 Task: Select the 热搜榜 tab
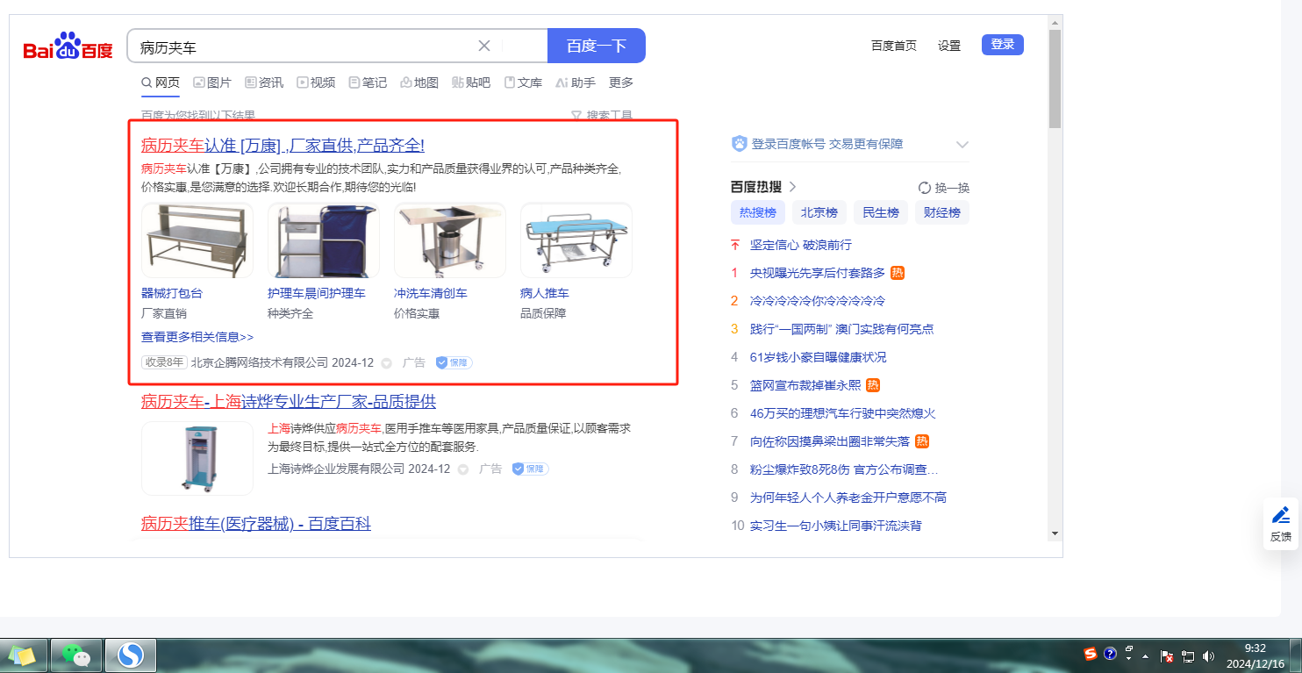(758, 212)
